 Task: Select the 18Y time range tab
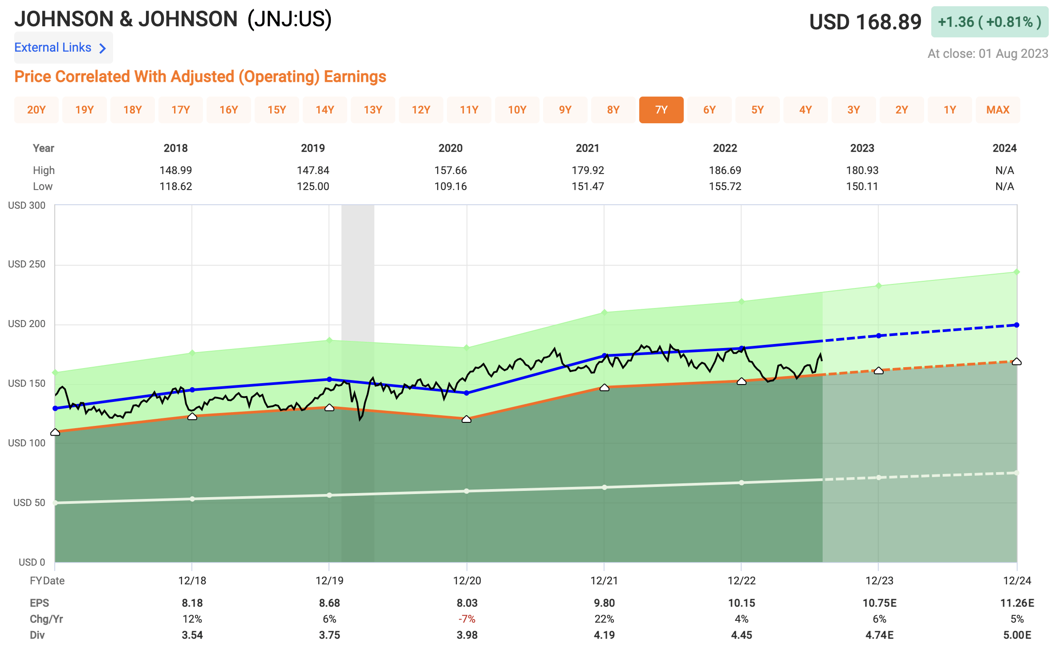point(133,110)
